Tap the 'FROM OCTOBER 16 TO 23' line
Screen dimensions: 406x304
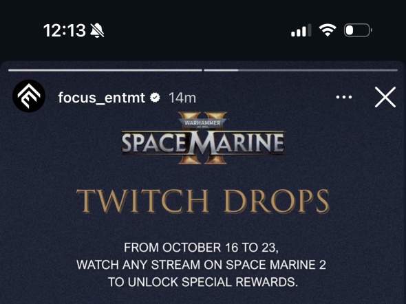tap(201, 248)
